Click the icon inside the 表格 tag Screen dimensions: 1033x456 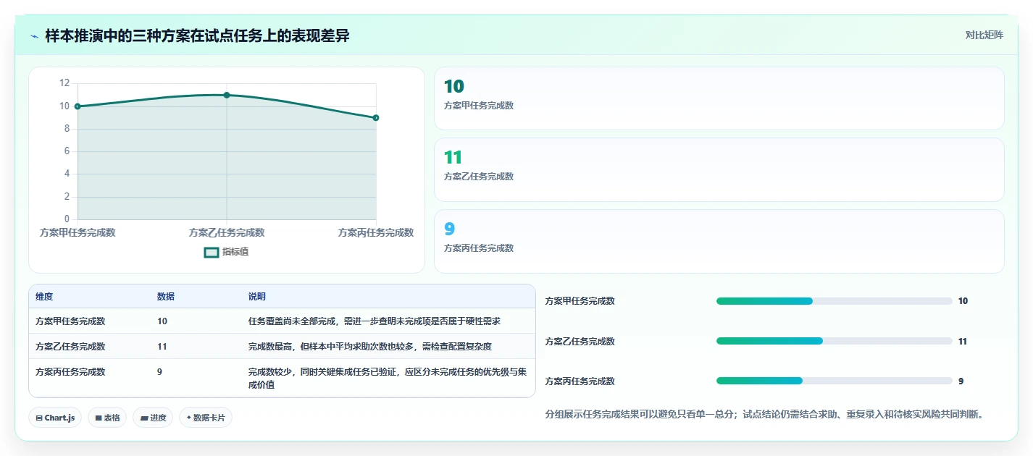pyautogui.click(x=99, y=418)
